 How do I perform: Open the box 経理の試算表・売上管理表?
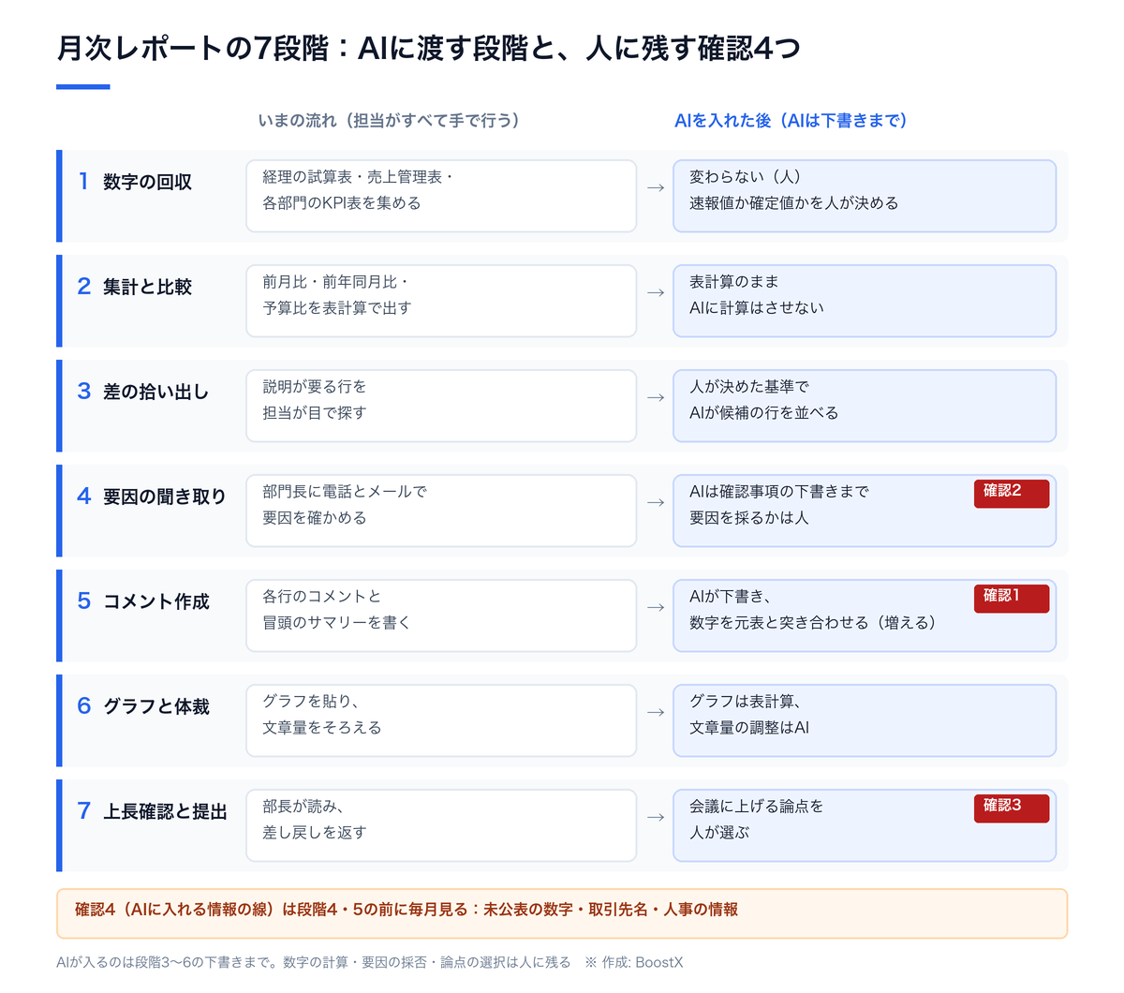click(x=441, y=196)
